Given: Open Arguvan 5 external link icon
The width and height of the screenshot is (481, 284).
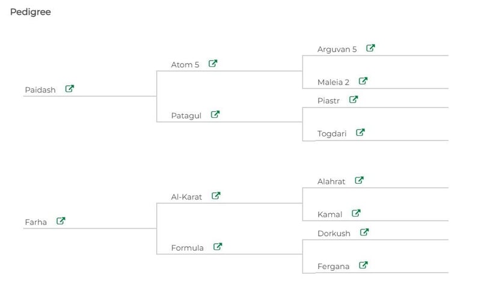Looking at the screenshot, I should 370,49.
